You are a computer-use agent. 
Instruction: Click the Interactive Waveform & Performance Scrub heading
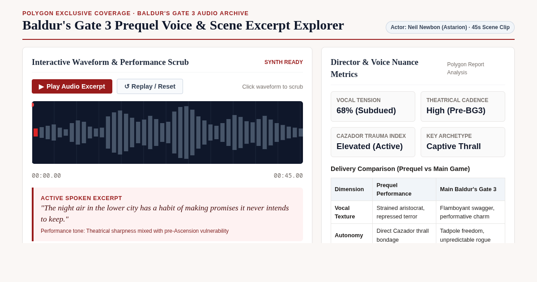point(110,62)
